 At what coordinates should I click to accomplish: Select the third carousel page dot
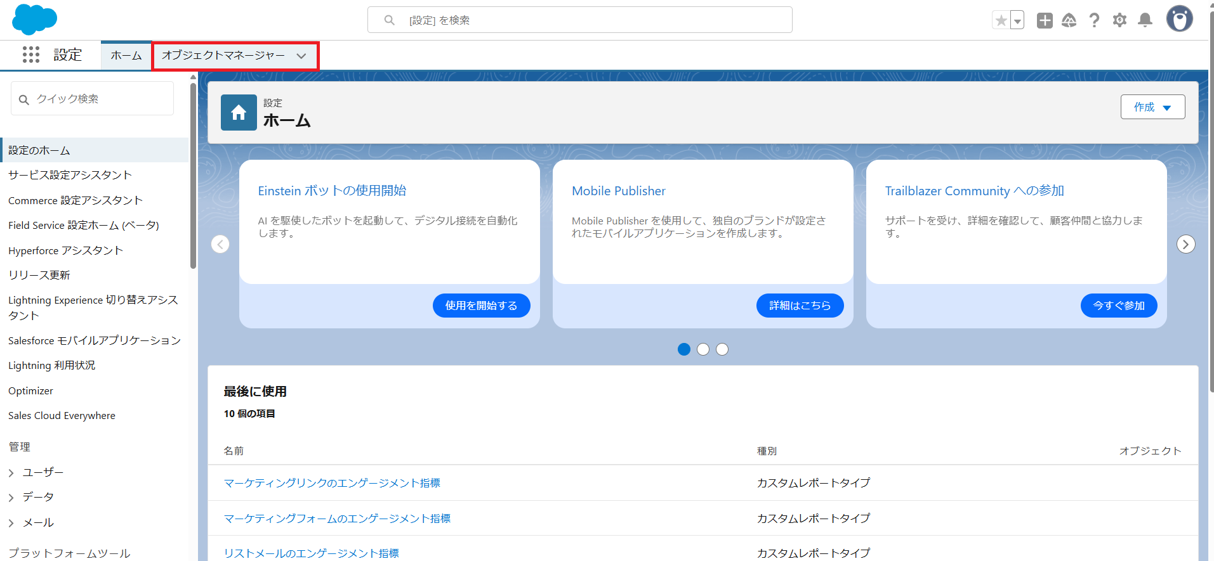coord(722,349)
